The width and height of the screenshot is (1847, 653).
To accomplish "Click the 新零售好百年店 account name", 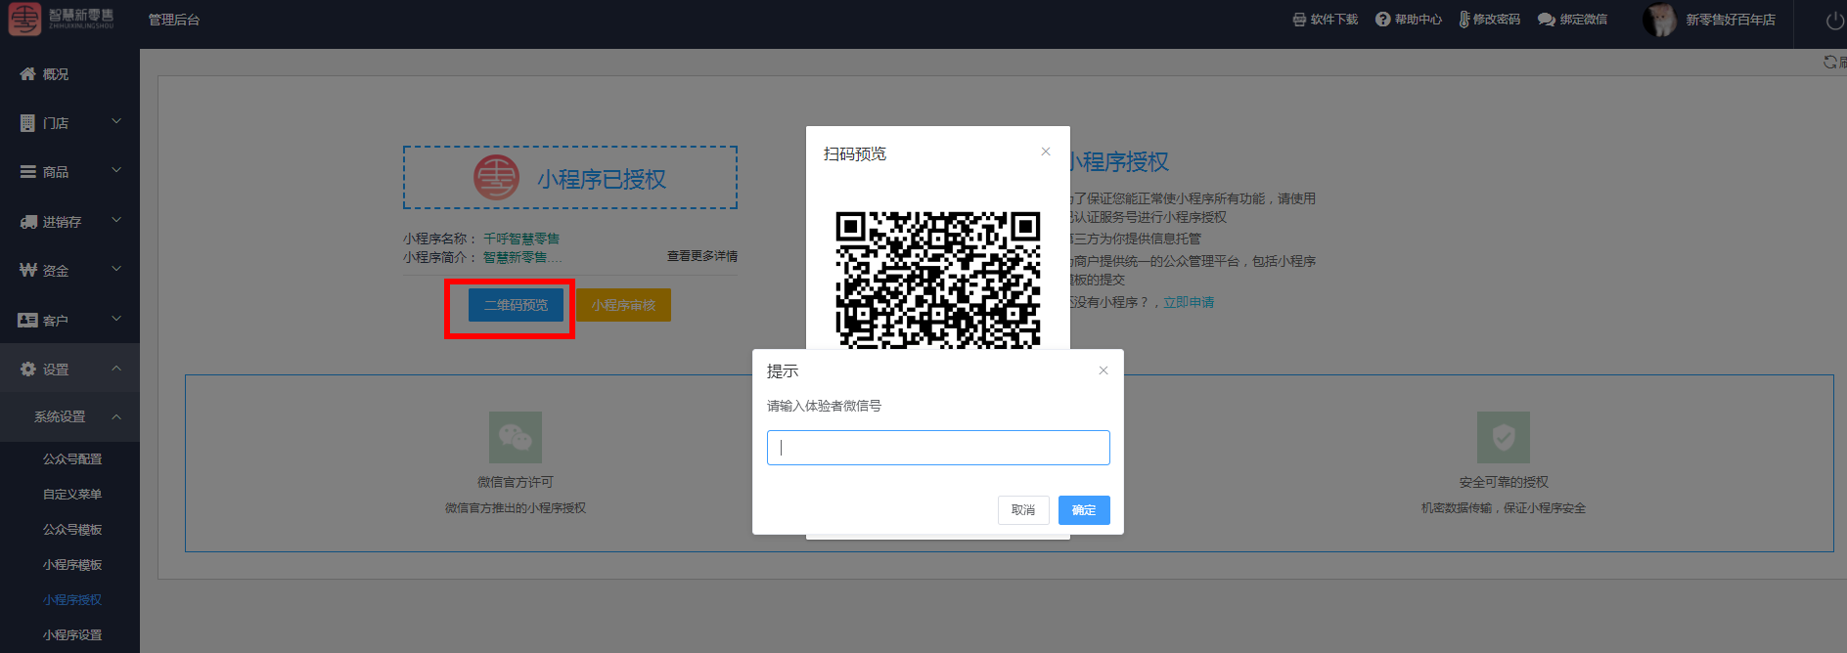I will click(x=1731, y=20).
